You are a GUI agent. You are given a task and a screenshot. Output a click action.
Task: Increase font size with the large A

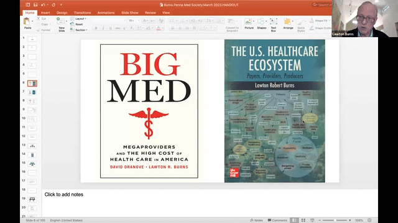pos(145,20)
